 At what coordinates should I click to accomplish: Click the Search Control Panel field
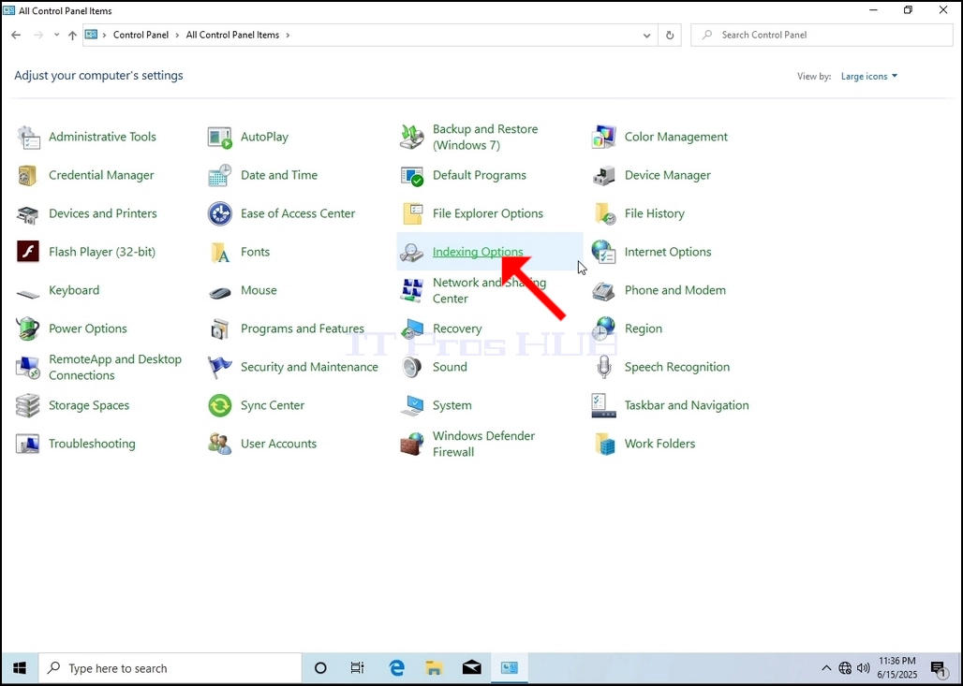pyautogui.click(x=822, y=35)
